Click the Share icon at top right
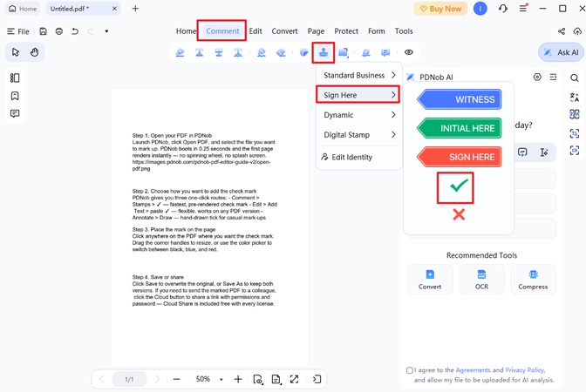The width and height of the screenshot is (586, 392). (x=562, y=31)
